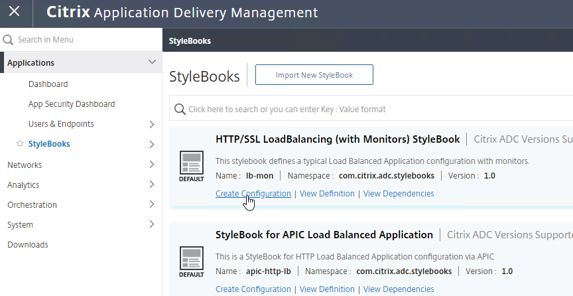Open App Security Dashboard

(x=72, y=104)
